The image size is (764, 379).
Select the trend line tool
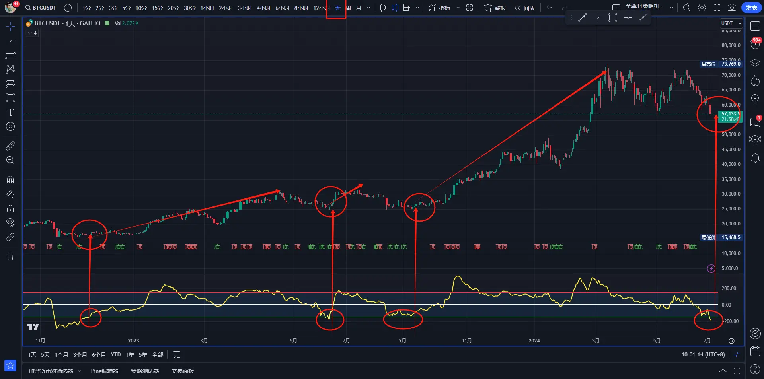pyautogui.click(x=10, y=41)
